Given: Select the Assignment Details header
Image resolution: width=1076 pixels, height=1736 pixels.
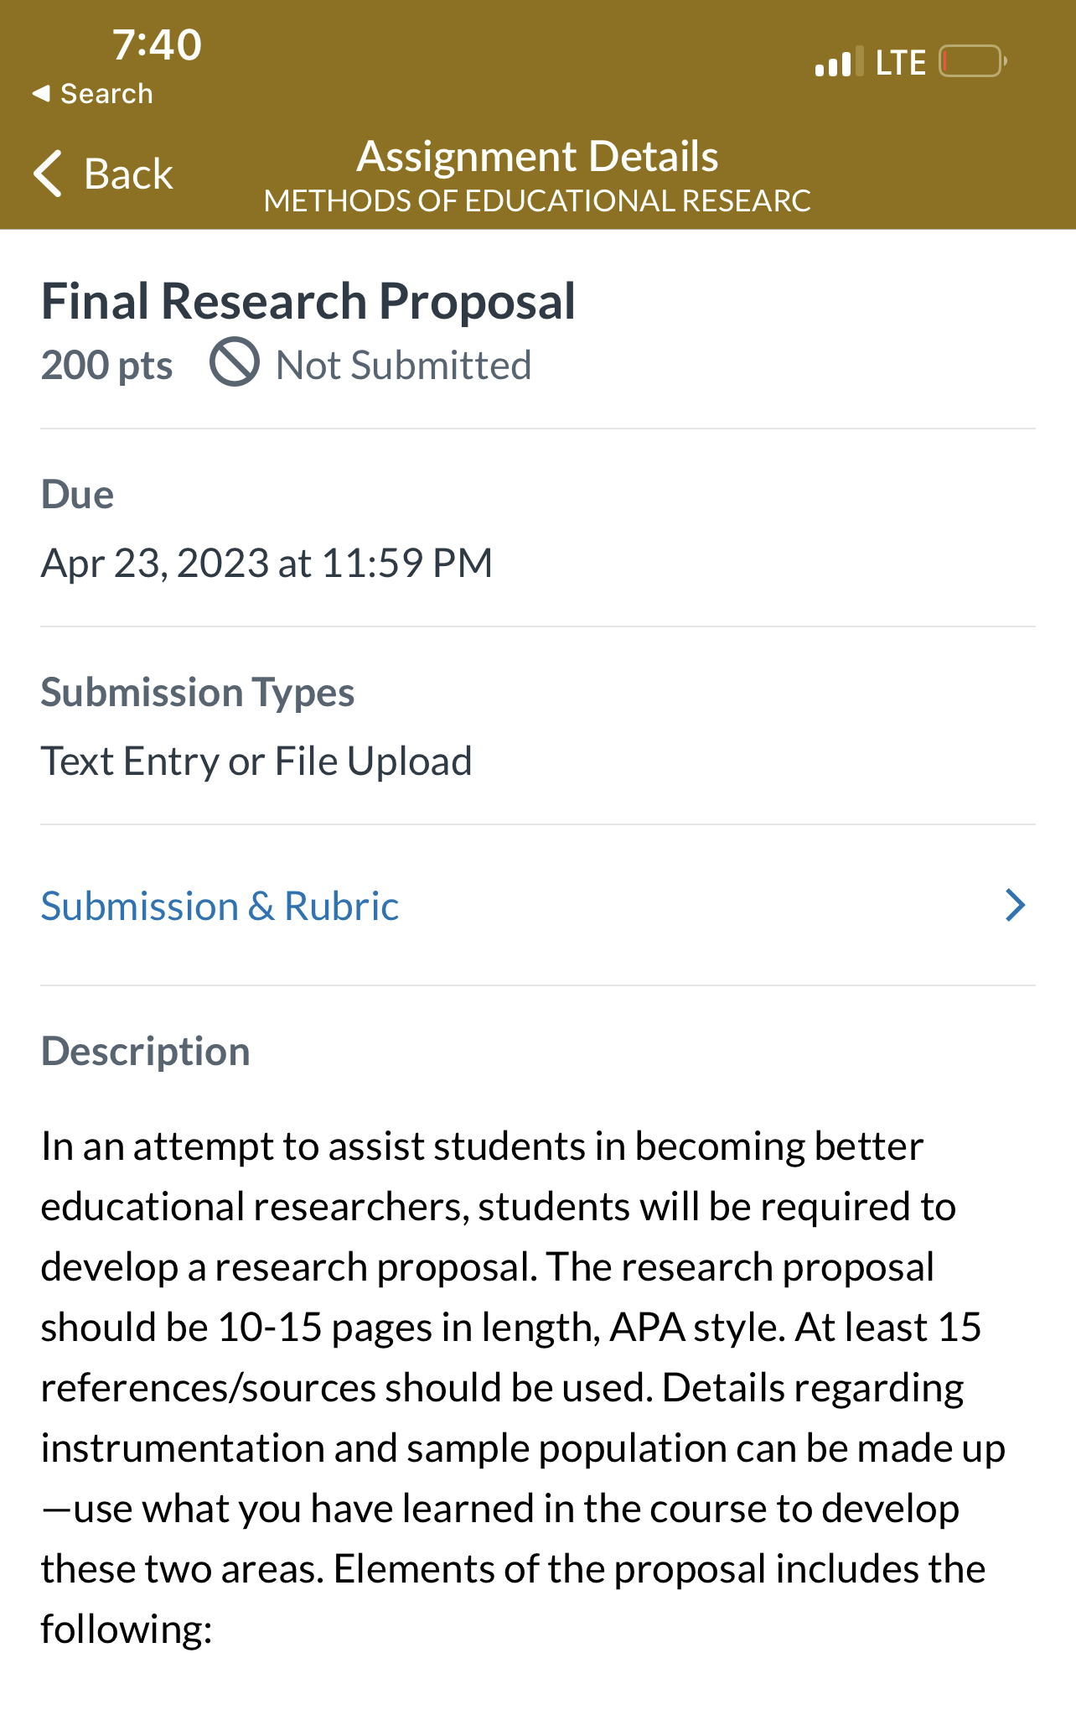Looking at the screenshot, I should click(538, 155).
